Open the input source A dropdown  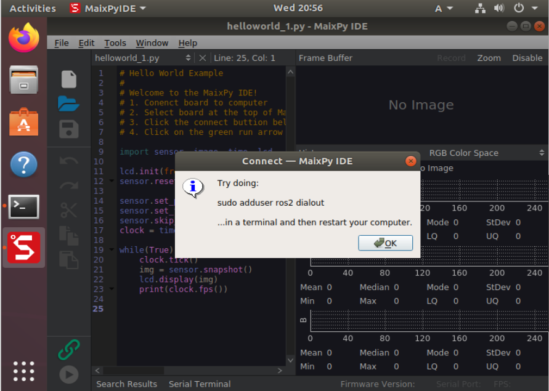[444, 9]
